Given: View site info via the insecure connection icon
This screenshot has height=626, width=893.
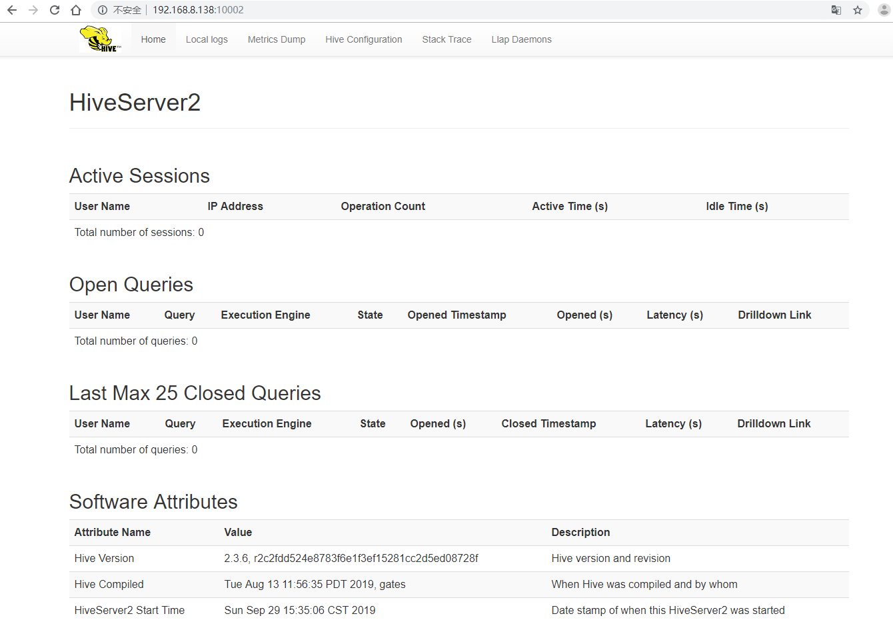Looking at the screenshot, I should point(103,10).
